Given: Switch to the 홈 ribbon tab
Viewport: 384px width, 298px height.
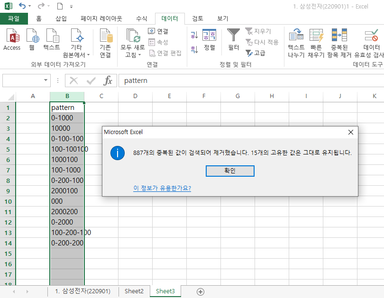Looking at the screenshot, I should (39, 18).
